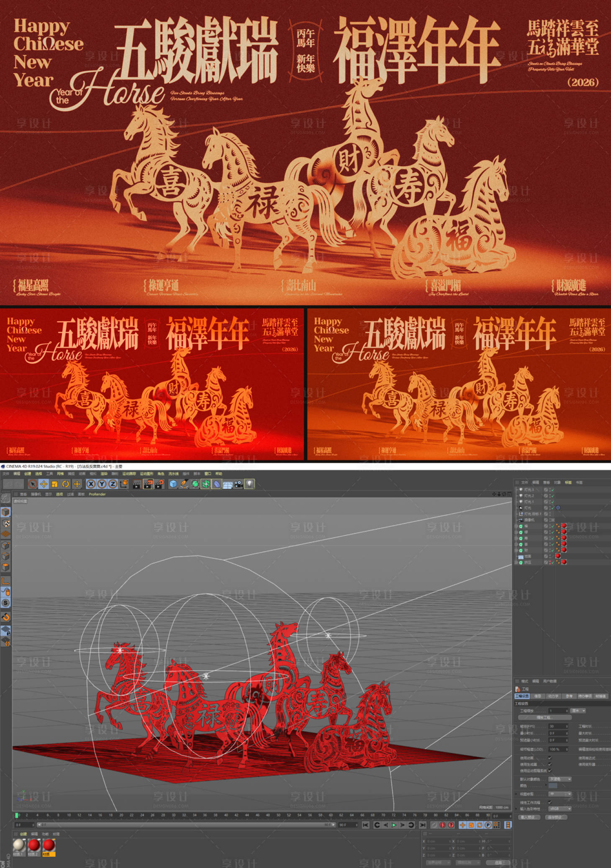Open 帮助 menu in main menu bar
This screenshot has height=868, width=611.
point(218,474)
